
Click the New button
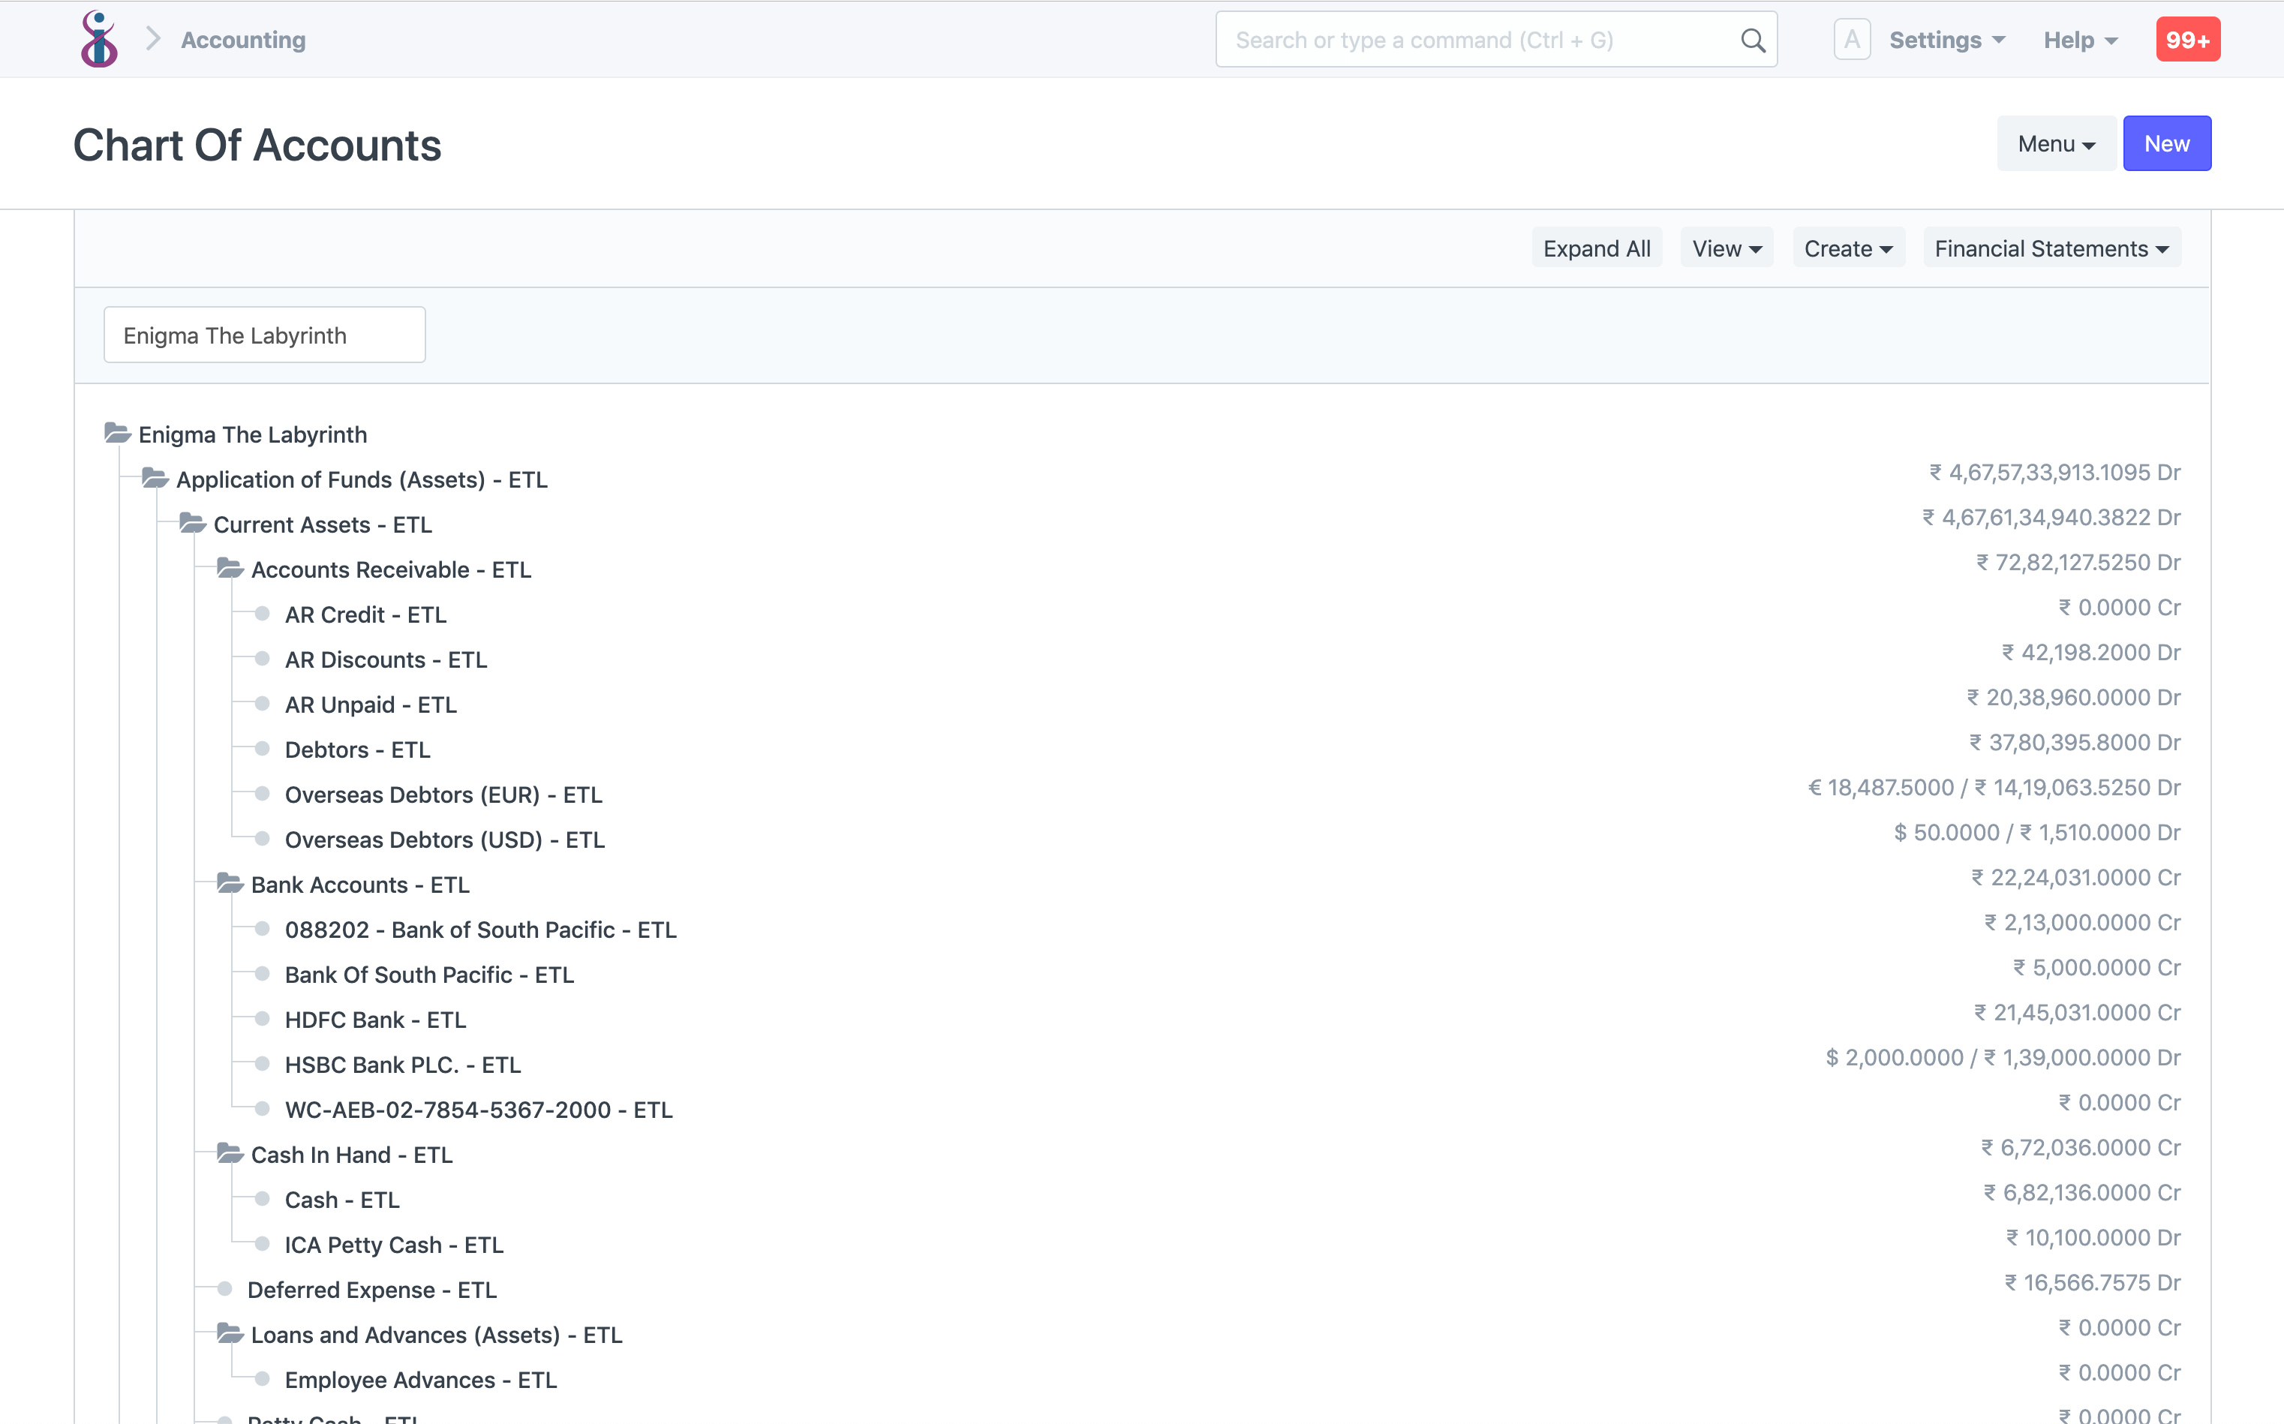[x=2166, y=143]
